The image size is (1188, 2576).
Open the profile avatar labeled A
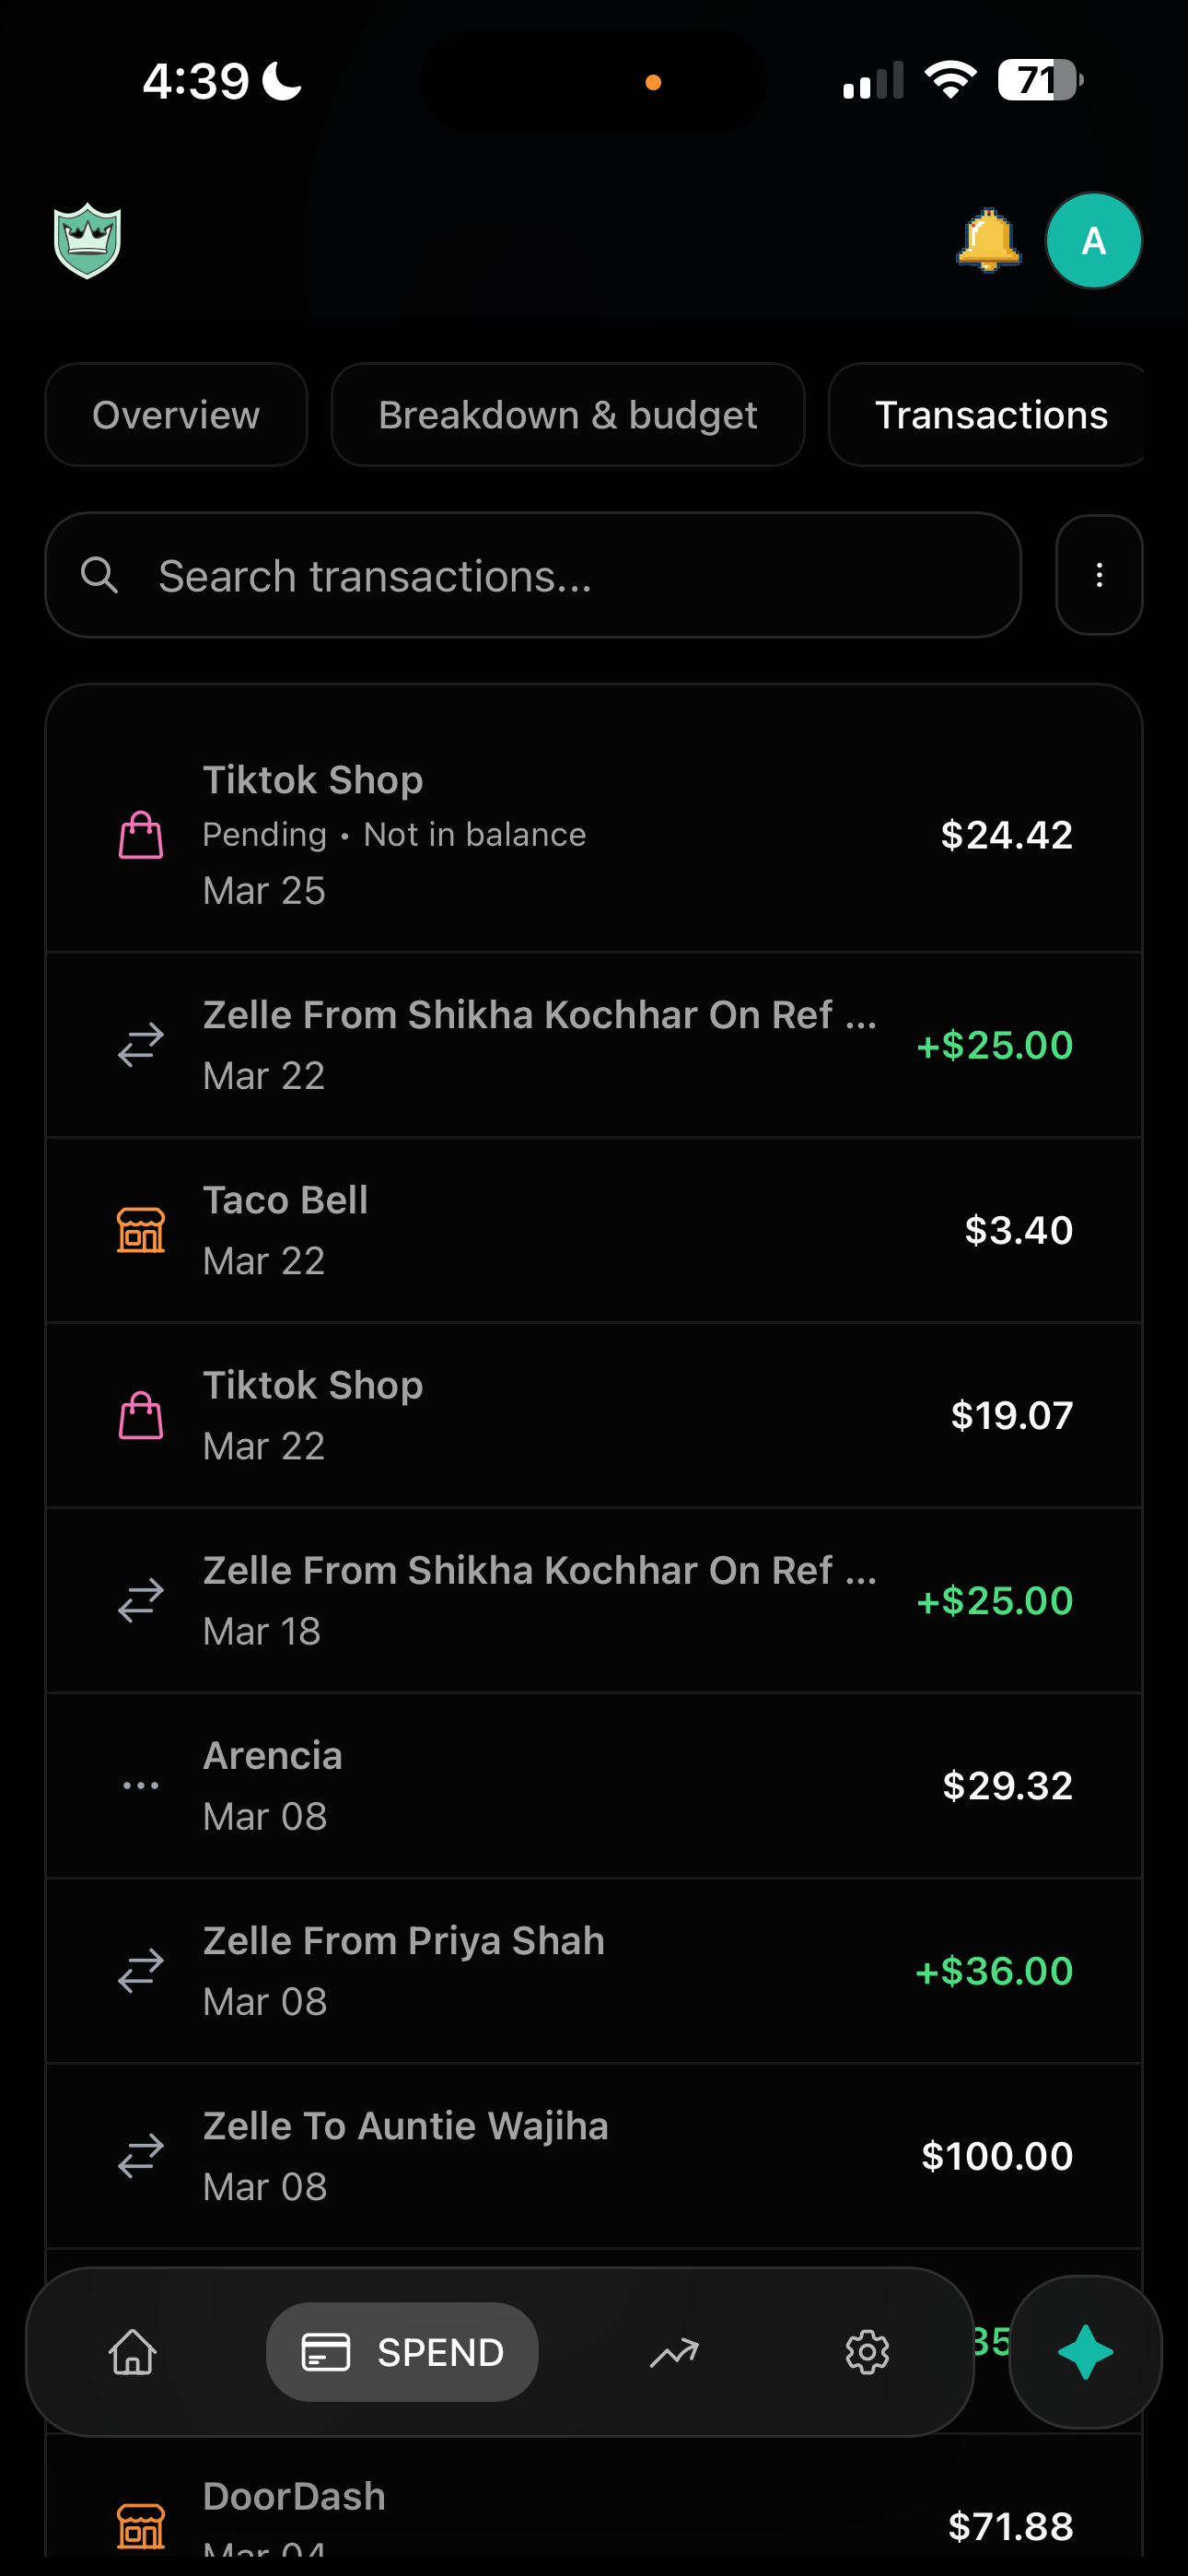pyautogui.click(x=1093, y=240)
